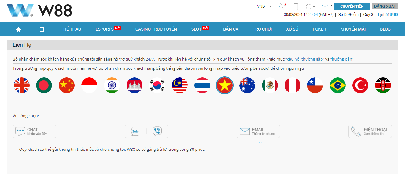Open the POKER menu
The width and height of the screenshot is (405, 174).
click(319, 29)
